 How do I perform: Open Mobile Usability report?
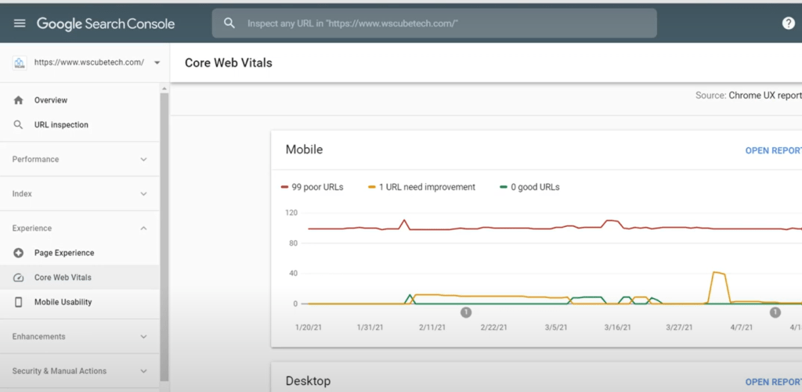pos(63,302)
